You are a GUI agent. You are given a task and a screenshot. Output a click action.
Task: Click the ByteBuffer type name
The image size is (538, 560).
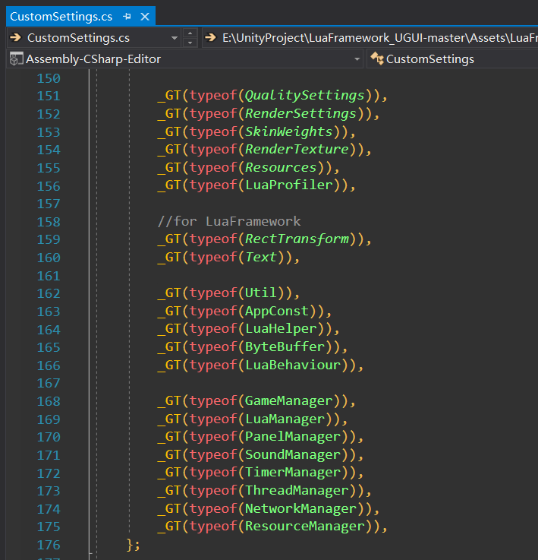pyautogui.click(x=285, y=346)
